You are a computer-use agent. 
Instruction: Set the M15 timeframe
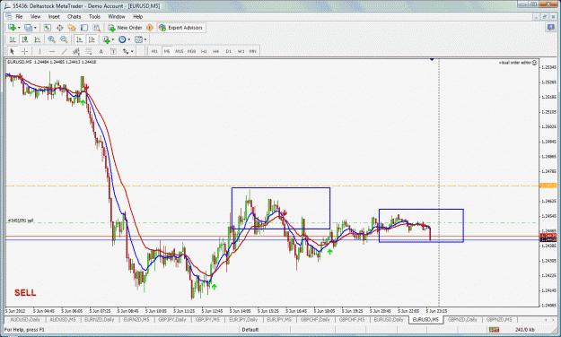click(x=180, y=51)
